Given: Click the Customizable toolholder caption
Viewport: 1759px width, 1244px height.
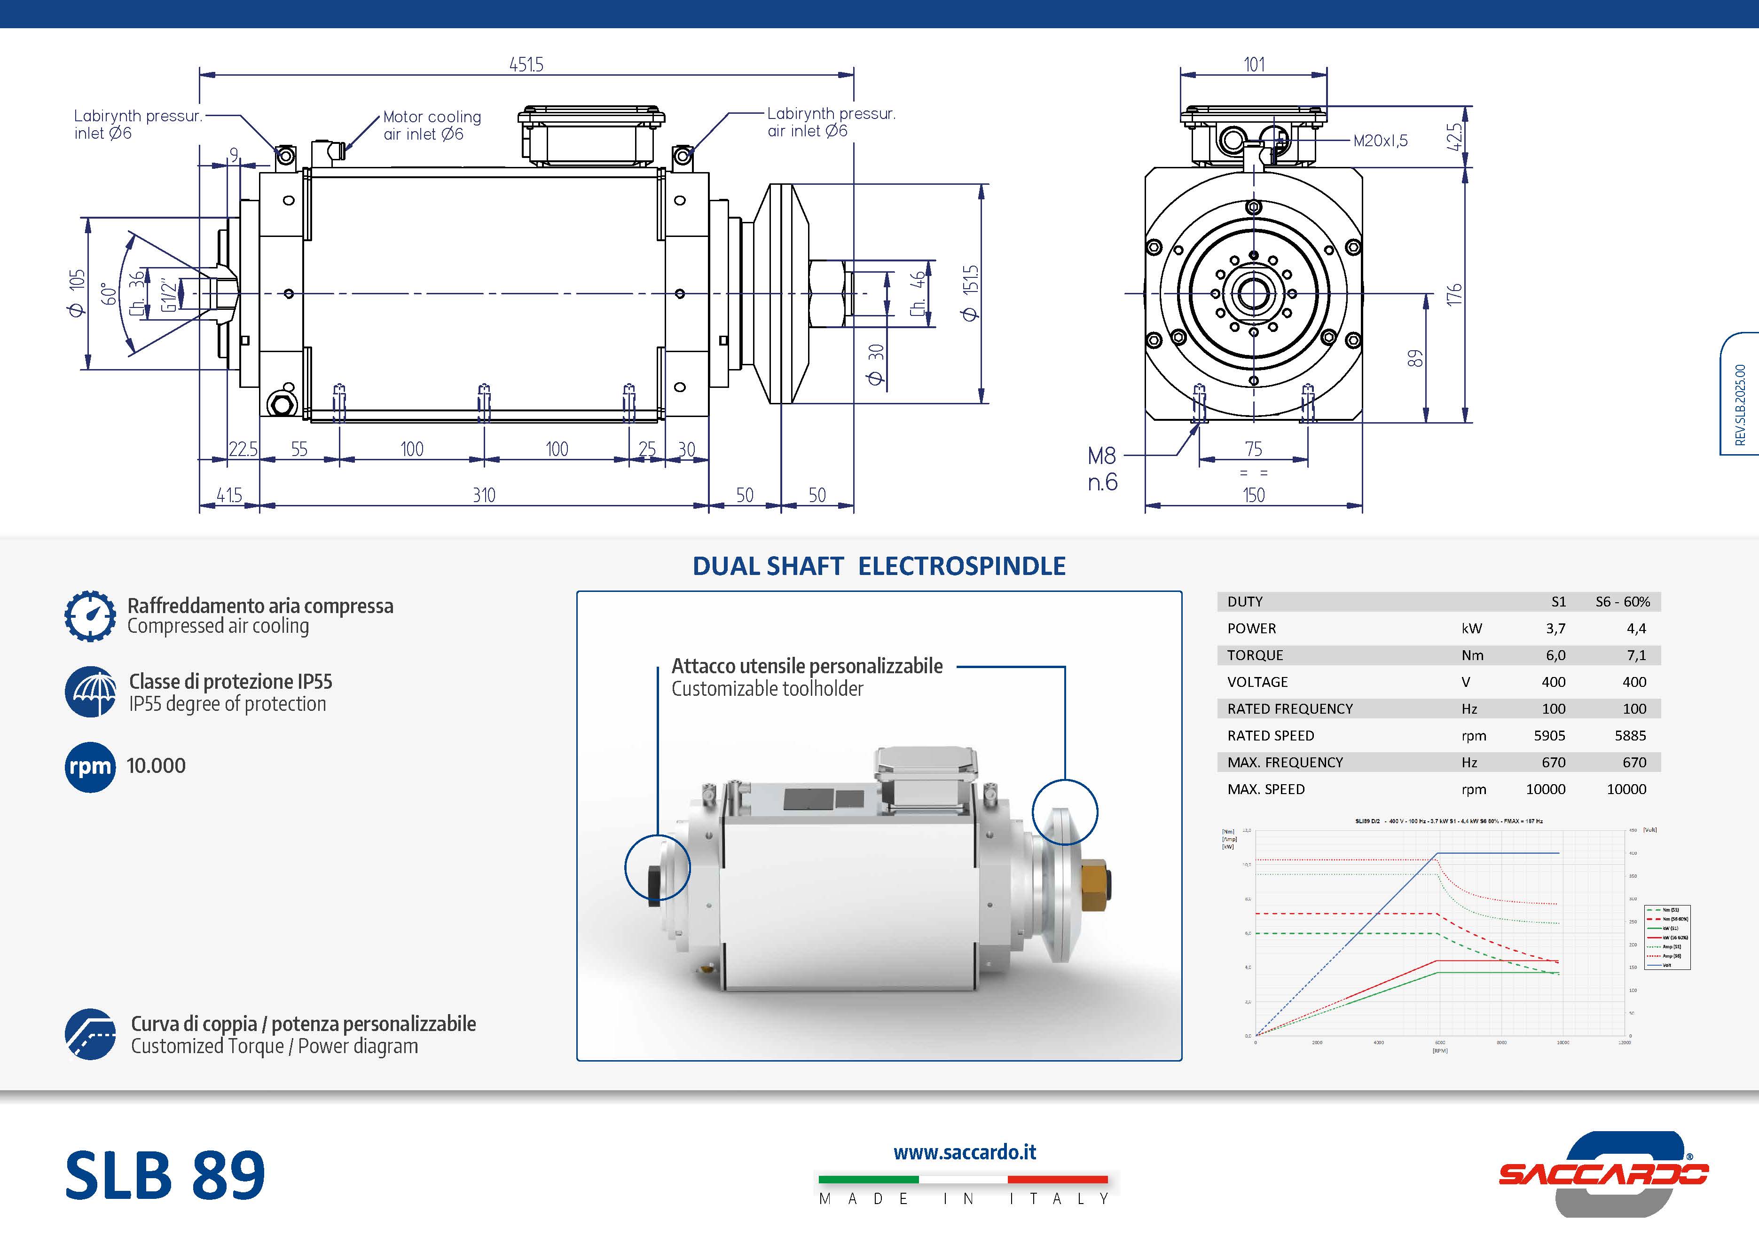Looking at the screenshot, I should 768,689.
